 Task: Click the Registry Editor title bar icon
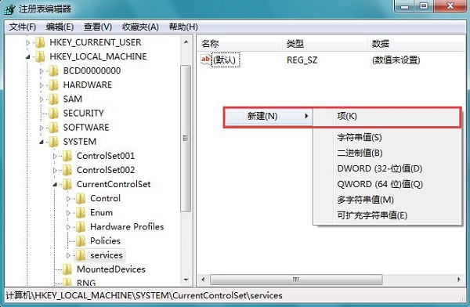(x=9, y=9)
